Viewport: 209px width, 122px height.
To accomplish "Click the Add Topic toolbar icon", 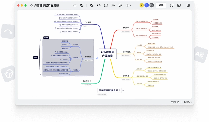I will 74,5.
